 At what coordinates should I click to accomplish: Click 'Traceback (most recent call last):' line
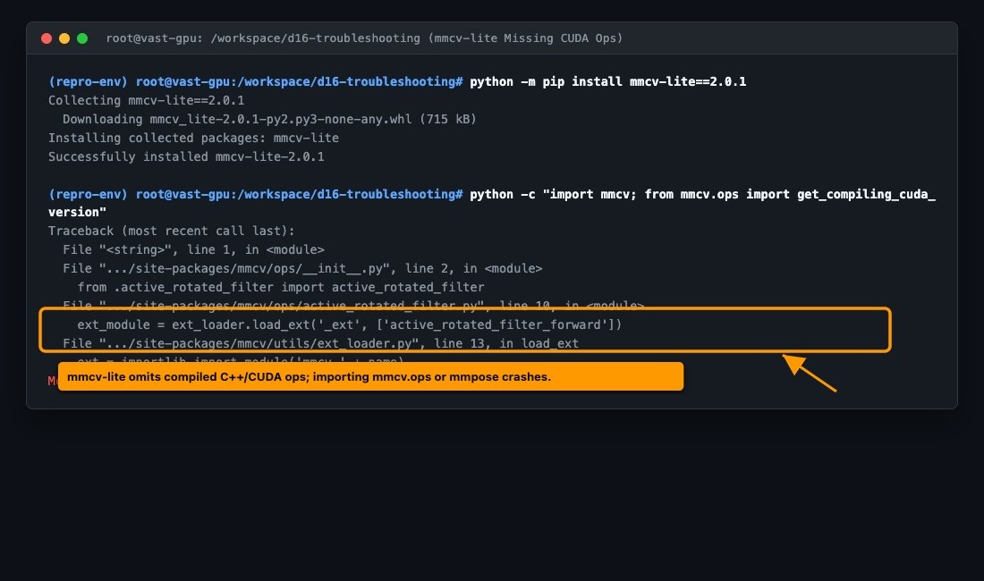coord(172,231)
